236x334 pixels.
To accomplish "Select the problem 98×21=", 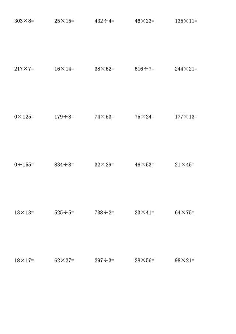I will 184,261.
